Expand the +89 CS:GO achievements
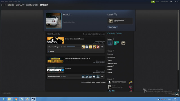 102,47
